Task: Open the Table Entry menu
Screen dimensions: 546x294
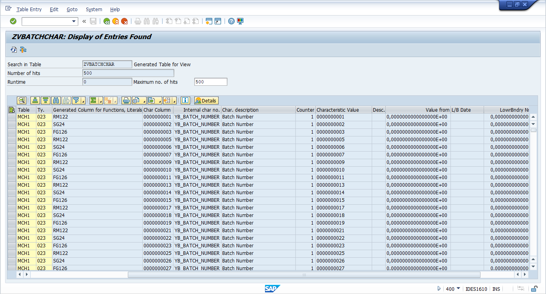Action: pos(29,9)
